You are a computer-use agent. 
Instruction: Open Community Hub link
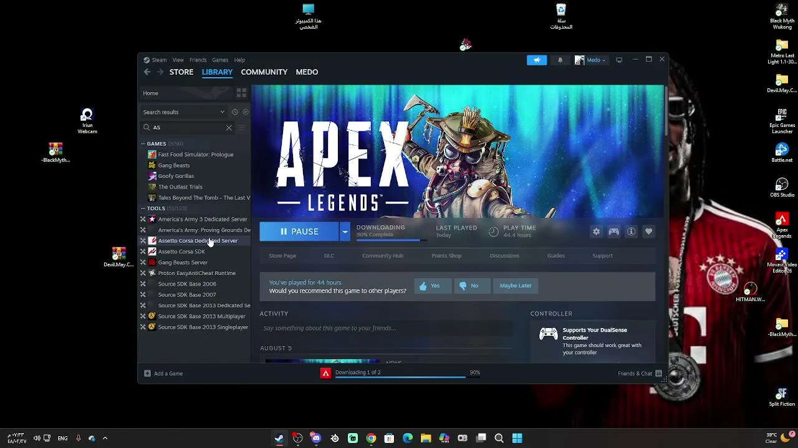383,256
